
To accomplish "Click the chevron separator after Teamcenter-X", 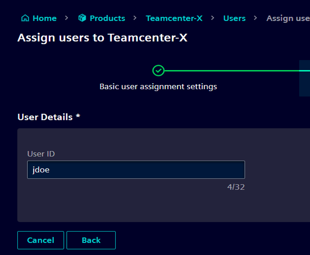I will (x=213, y=18).
